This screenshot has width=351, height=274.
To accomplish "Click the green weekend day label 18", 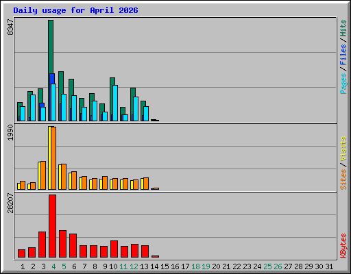I will (x=195, y=266).
